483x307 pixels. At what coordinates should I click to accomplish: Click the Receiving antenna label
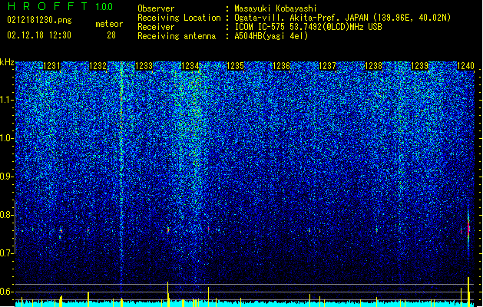[177, 36]
